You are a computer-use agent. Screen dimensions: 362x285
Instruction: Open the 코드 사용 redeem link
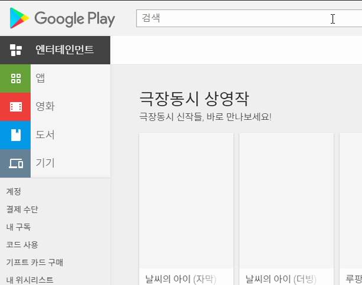pos(22,245)
